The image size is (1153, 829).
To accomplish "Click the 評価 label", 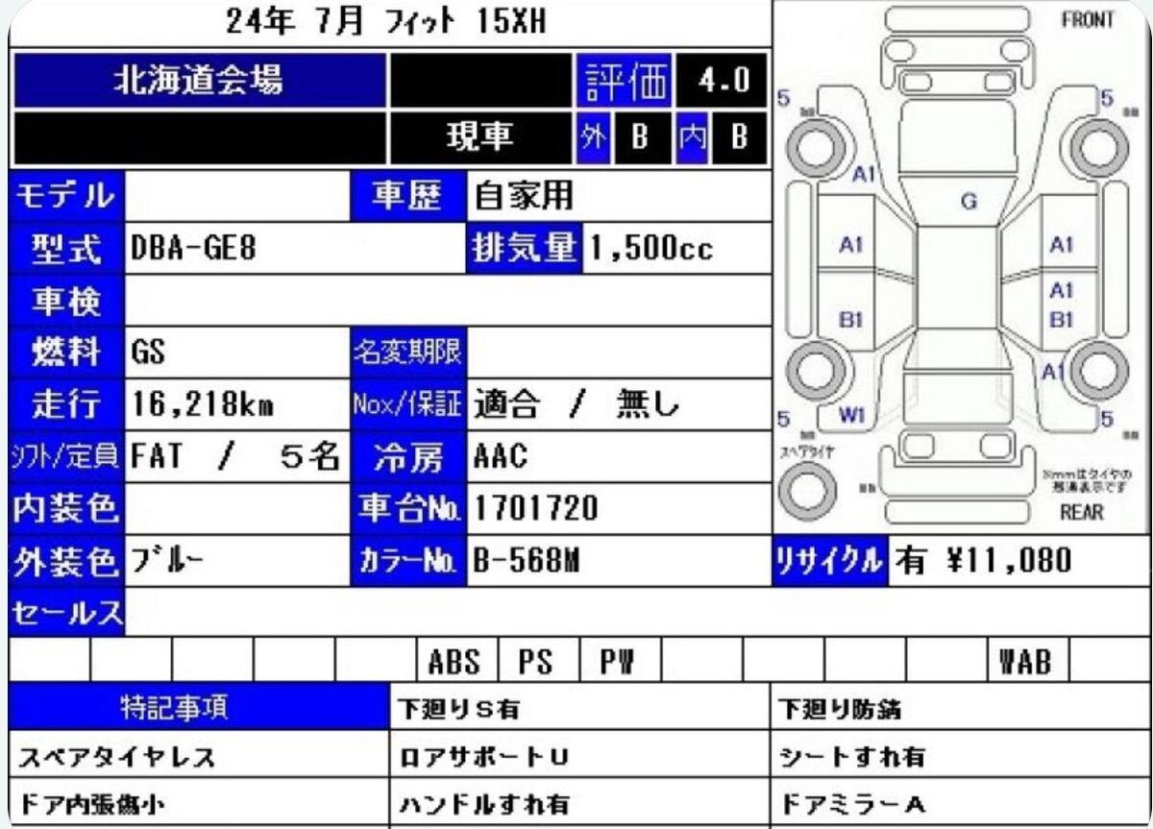I will click(626, 82).
